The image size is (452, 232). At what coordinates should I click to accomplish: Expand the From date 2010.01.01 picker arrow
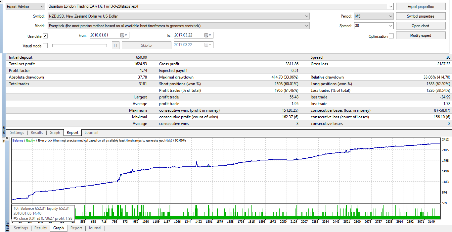(126, 35)
